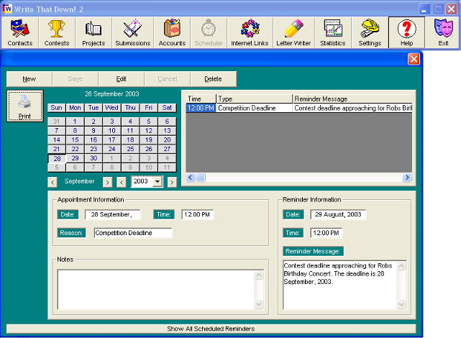Go to next month after September
Image resolution: width=461 pixels, height=338 pixels.
click(107, 182)
